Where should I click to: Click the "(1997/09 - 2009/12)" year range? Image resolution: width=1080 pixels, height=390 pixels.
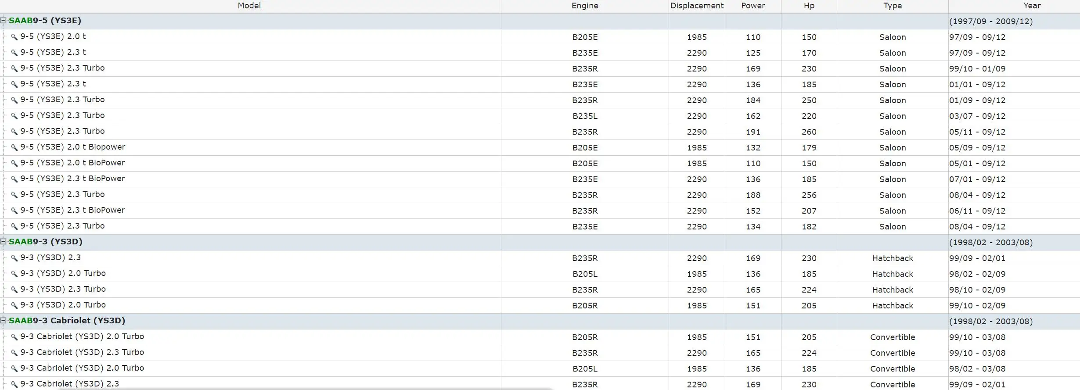point(991,21)
